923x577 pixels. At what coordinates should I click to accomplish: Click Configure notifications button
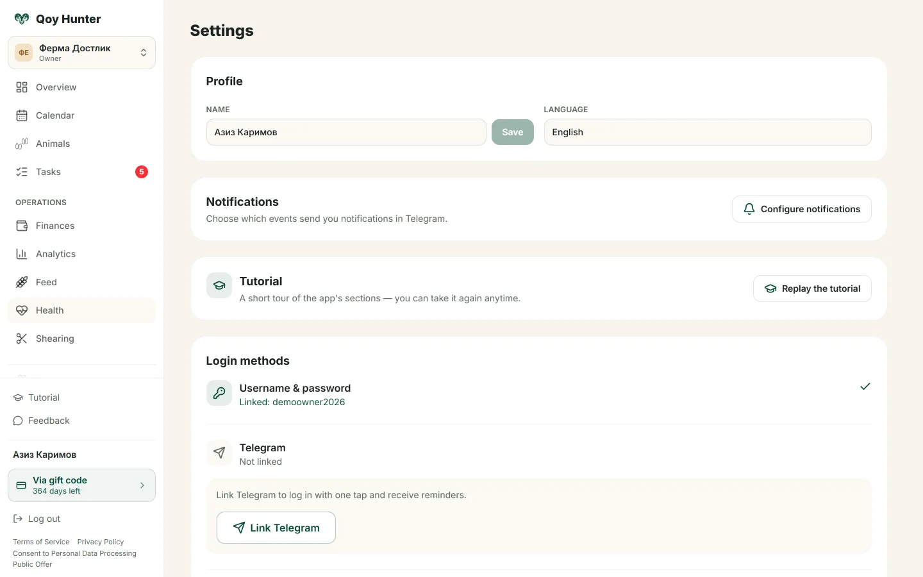pos(801,209)
